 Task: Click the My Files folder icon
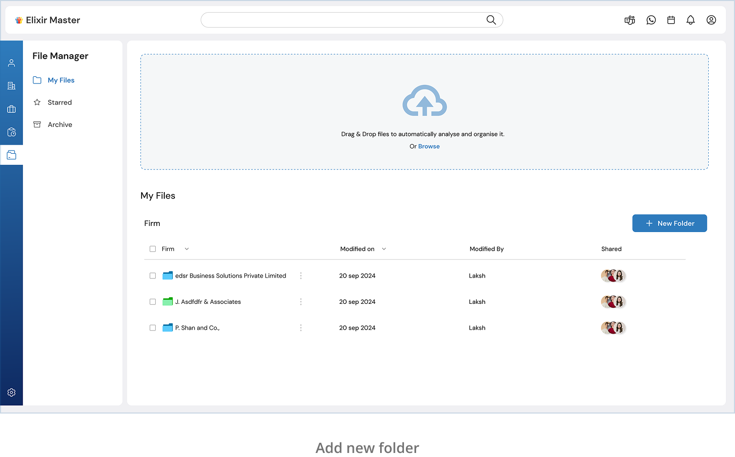pos(37,80)
